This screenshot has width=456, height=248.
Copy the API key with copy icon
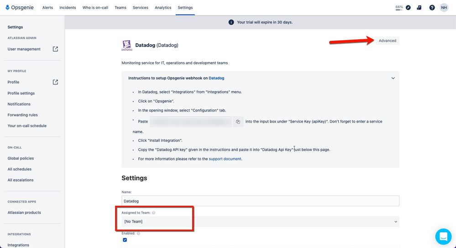[x=238, y=122]
